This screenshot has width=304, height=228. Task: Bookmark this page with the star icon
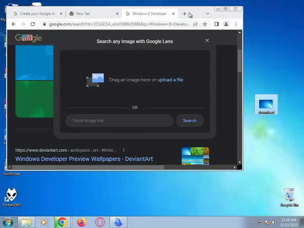[205, 24]
